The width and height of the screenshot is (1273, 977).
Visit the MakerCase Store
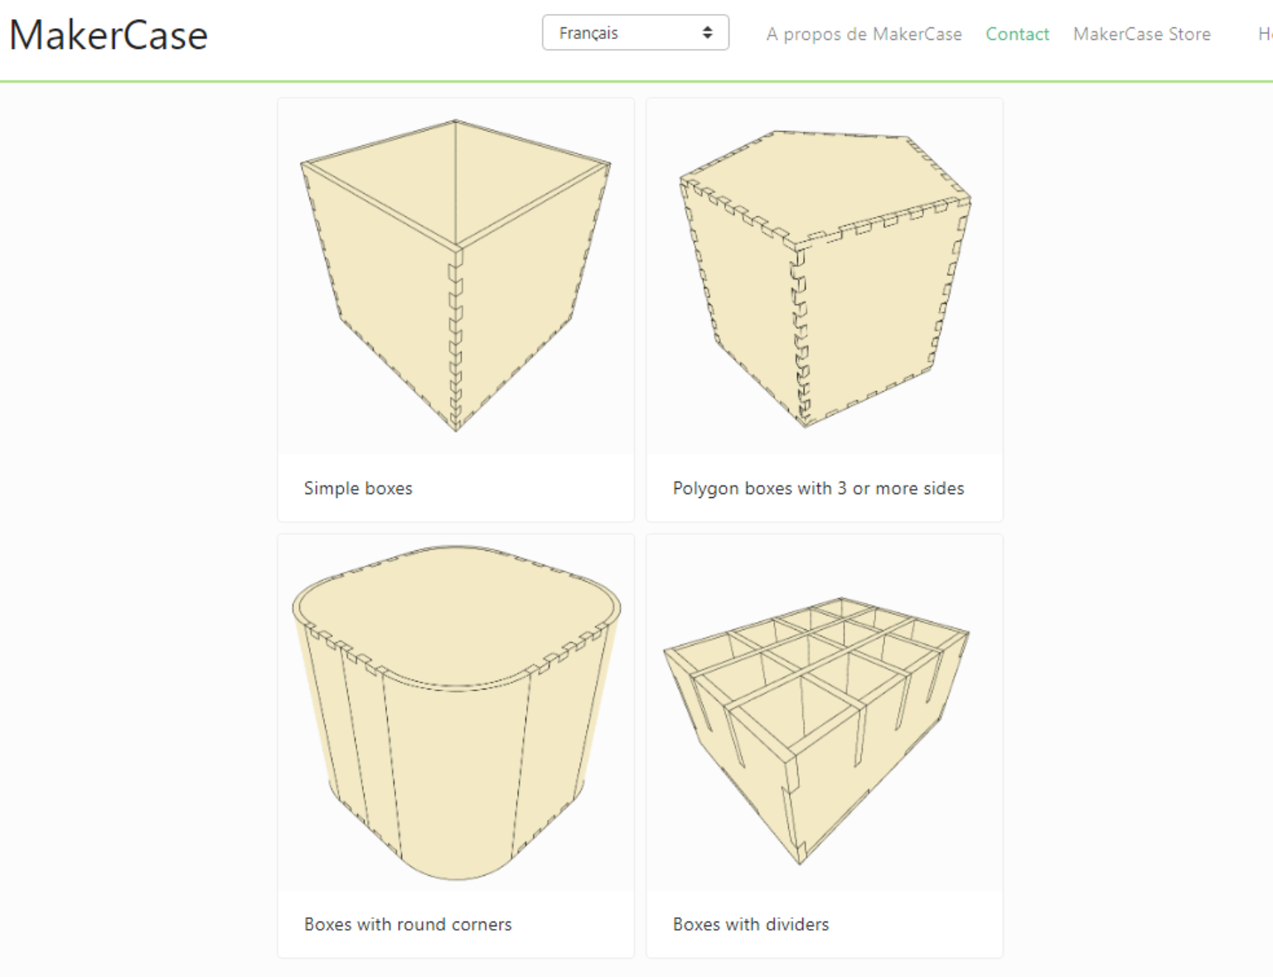pos(1142,34)
